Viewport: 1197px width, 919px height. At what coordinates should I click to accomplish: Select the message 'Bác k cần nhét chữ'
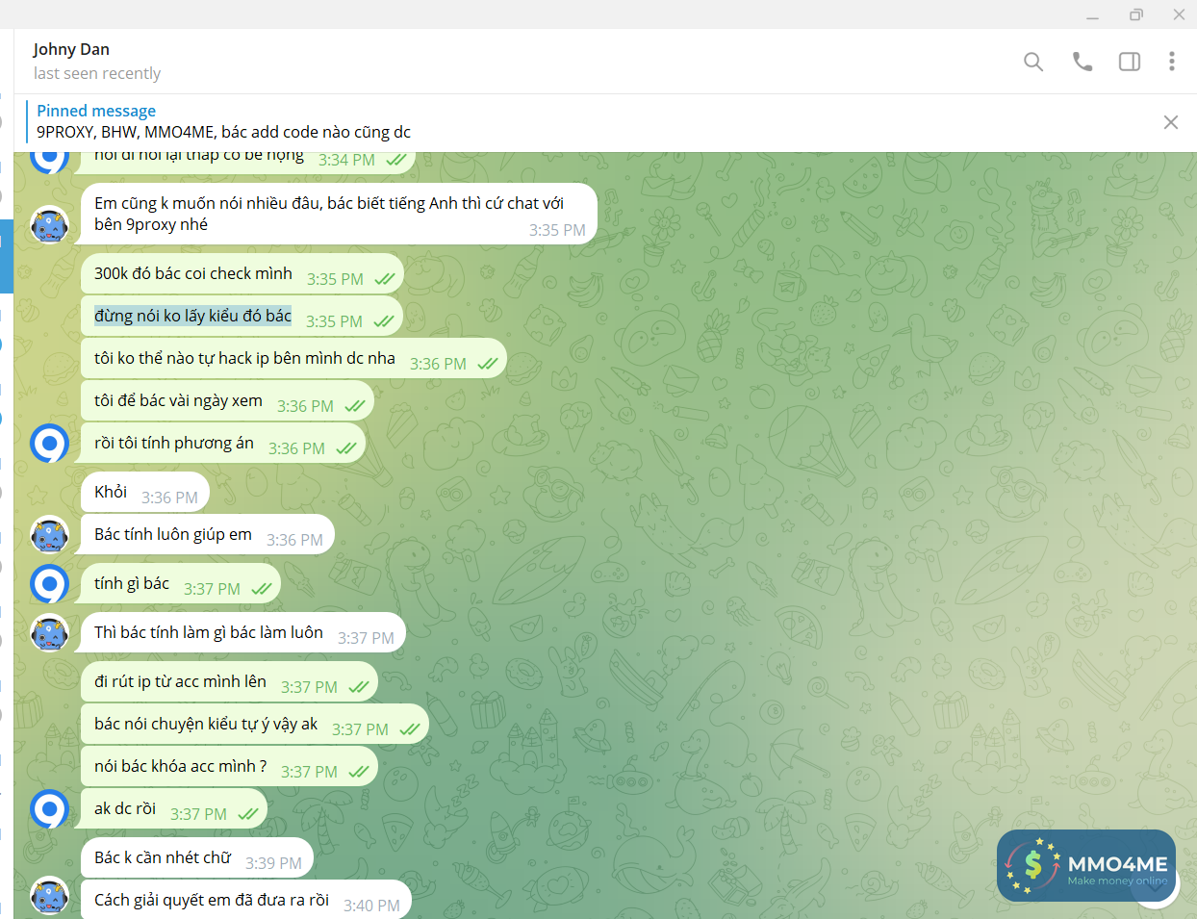tap(197, 857)
